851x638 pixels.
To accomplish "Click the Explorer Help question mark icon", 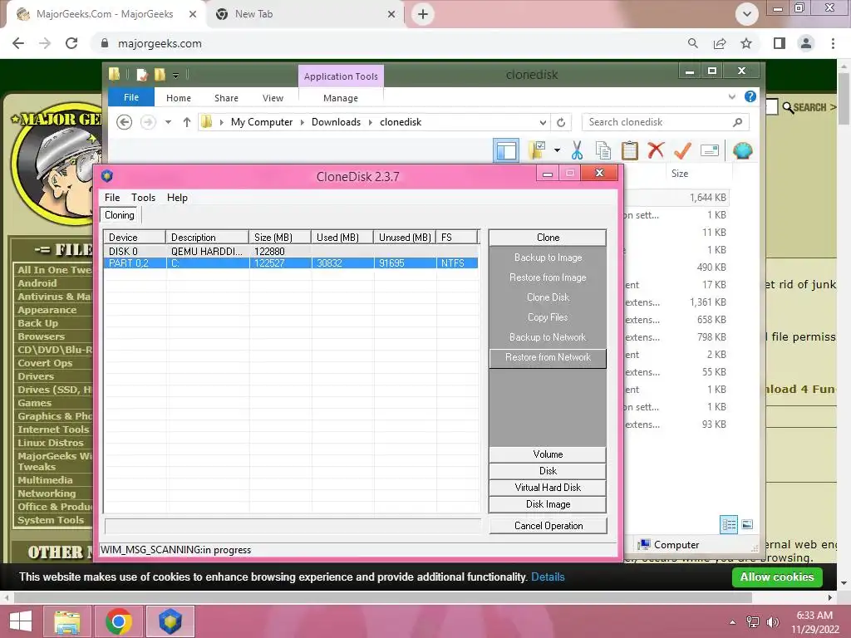I will tap(750, 96).
